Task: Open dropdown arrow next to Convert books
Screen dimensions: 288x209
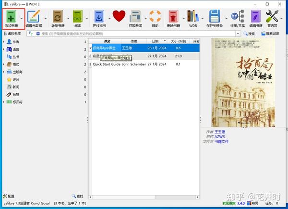Action: click(x=68, y=19)
